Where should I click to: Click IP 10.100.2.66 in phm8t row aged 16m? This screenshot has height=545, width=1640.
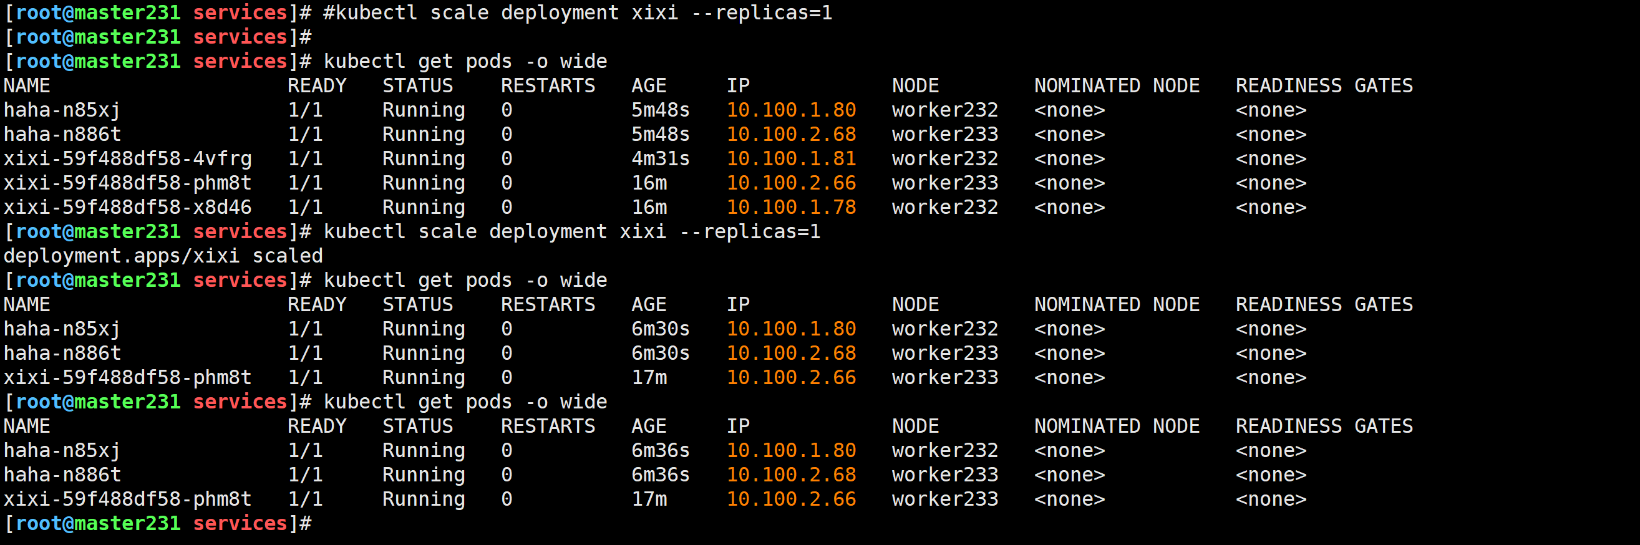(792, 183)
